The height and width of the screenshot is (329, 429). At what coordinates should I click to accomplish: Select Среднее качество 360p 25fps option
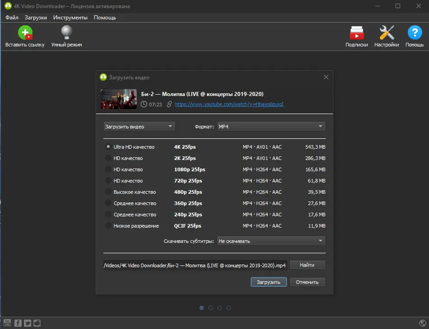(108, 203)
